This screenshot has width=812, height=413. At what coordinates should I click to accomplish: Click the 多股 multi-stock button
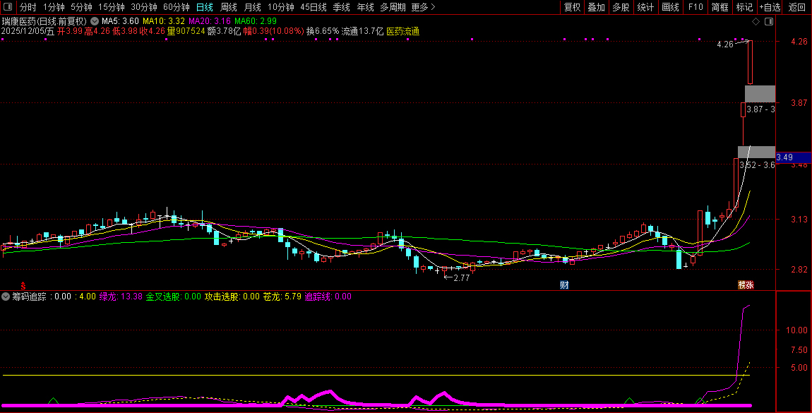[x=621, y=7]
